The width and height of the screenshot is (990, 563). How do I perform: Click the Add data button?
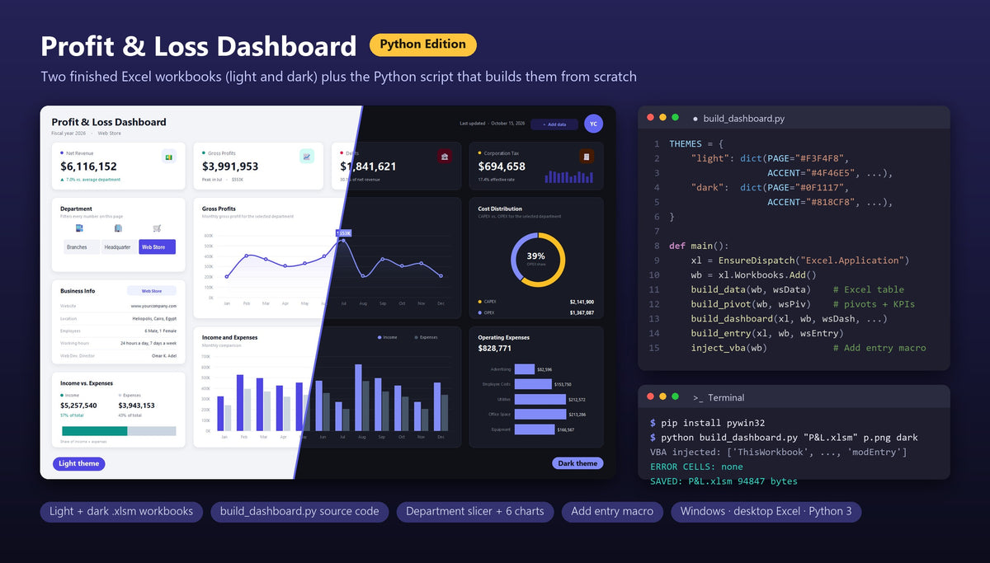(554, 124)
